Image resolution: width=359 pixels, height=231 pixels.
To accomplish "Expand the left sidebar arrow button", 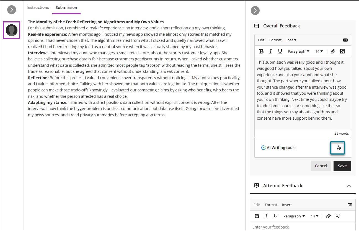I will [12, 10].
